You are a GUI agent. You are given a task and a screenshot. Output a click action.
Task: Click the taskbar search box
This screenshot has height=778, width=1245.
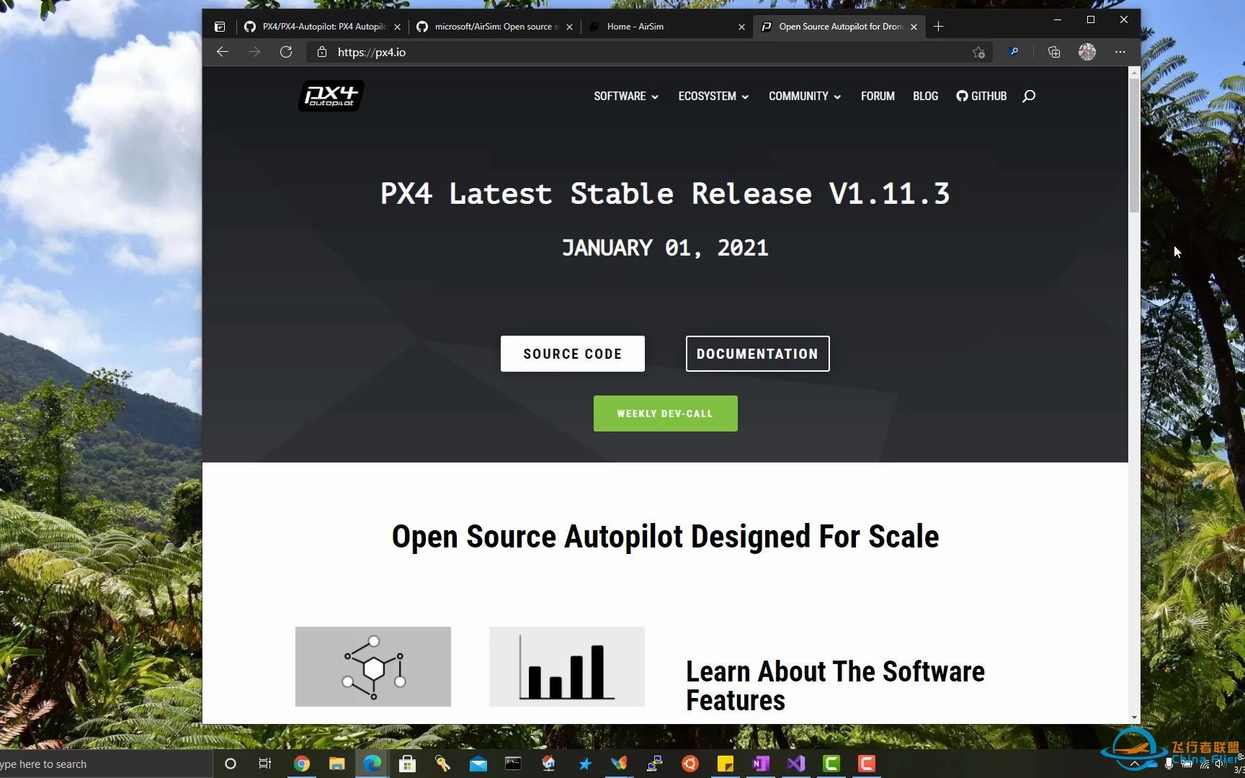(x=107, y=764)
